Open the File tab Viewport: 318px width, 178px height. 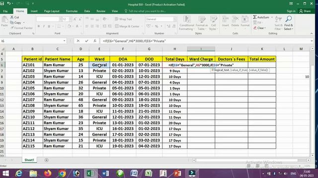click(x=5, y=11)
